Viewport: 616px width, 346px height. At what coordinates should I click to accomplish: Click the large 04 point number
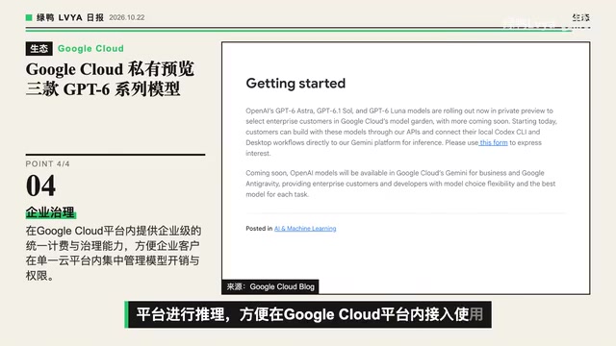40,185
